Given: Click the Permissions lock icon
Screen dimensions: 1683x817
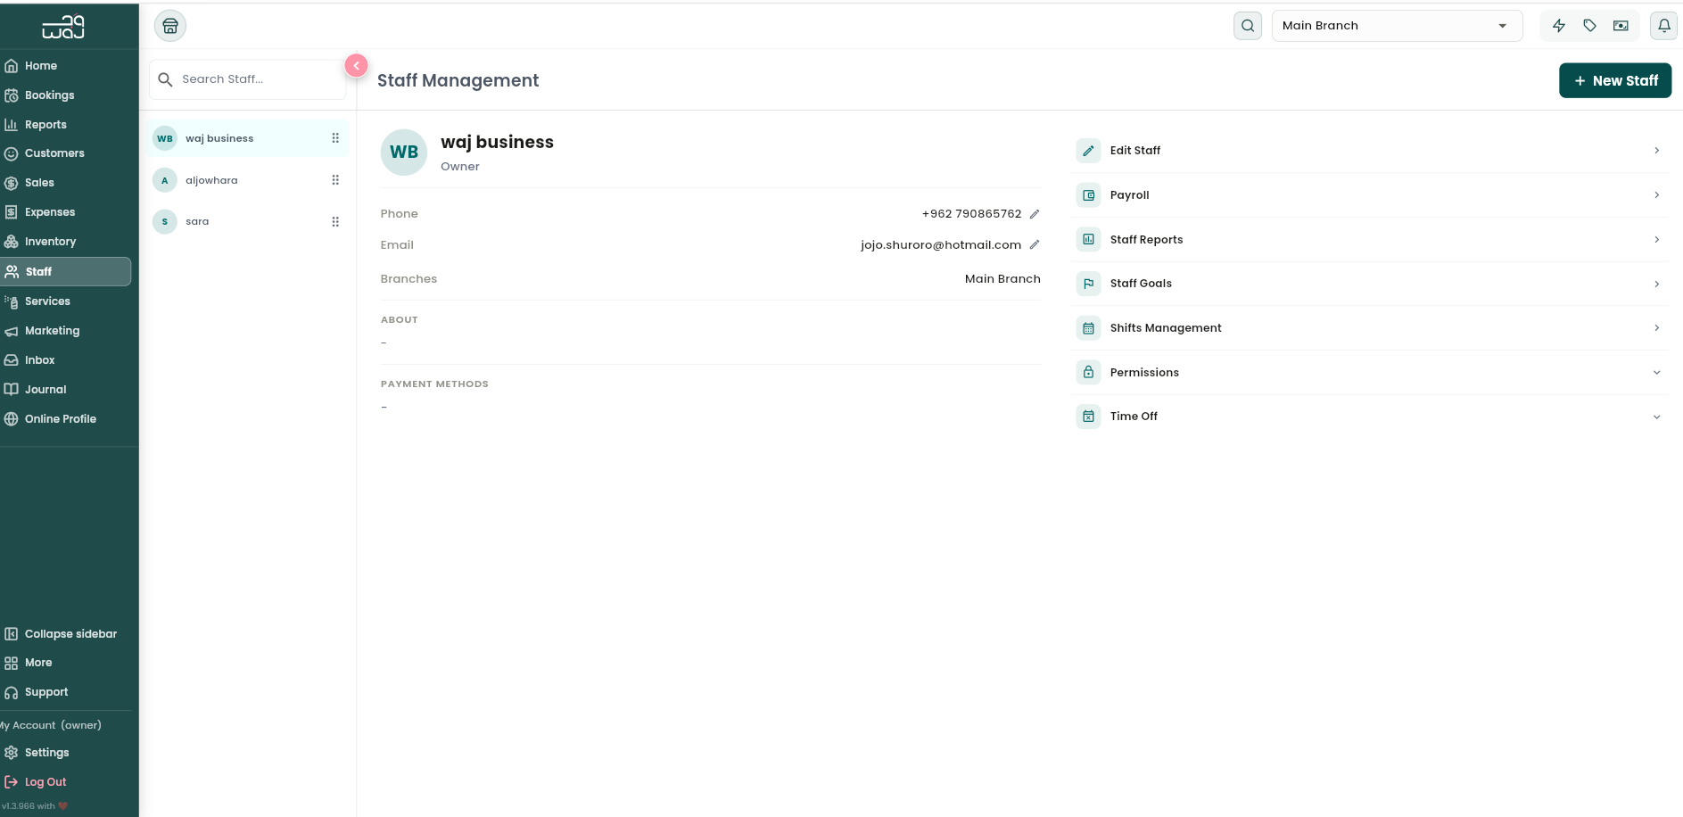Looking at the screenshot, I should (x=1088, y=372).
